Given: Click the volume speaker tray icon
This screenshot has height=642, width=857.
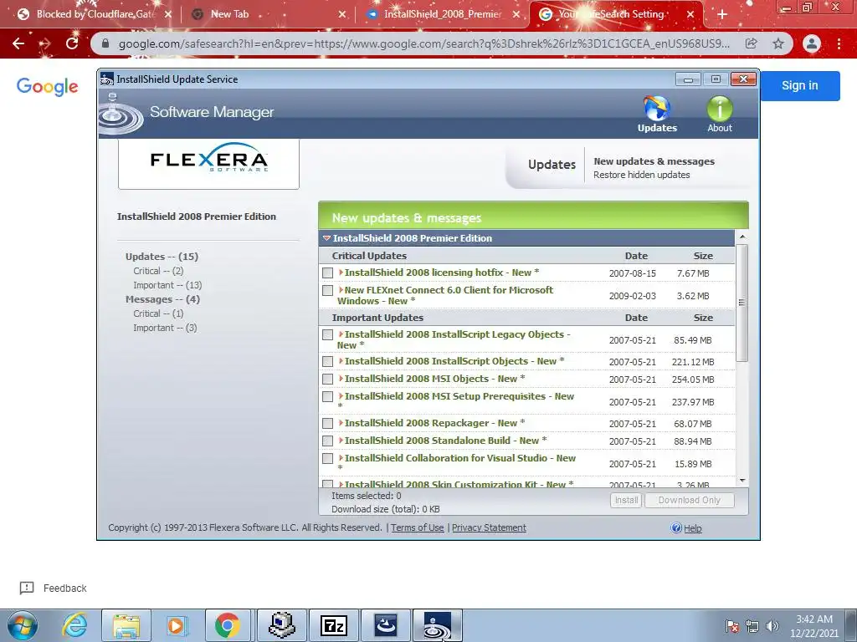Looking at the screenshot, I should pyautogui.click(x=772, y=626).
